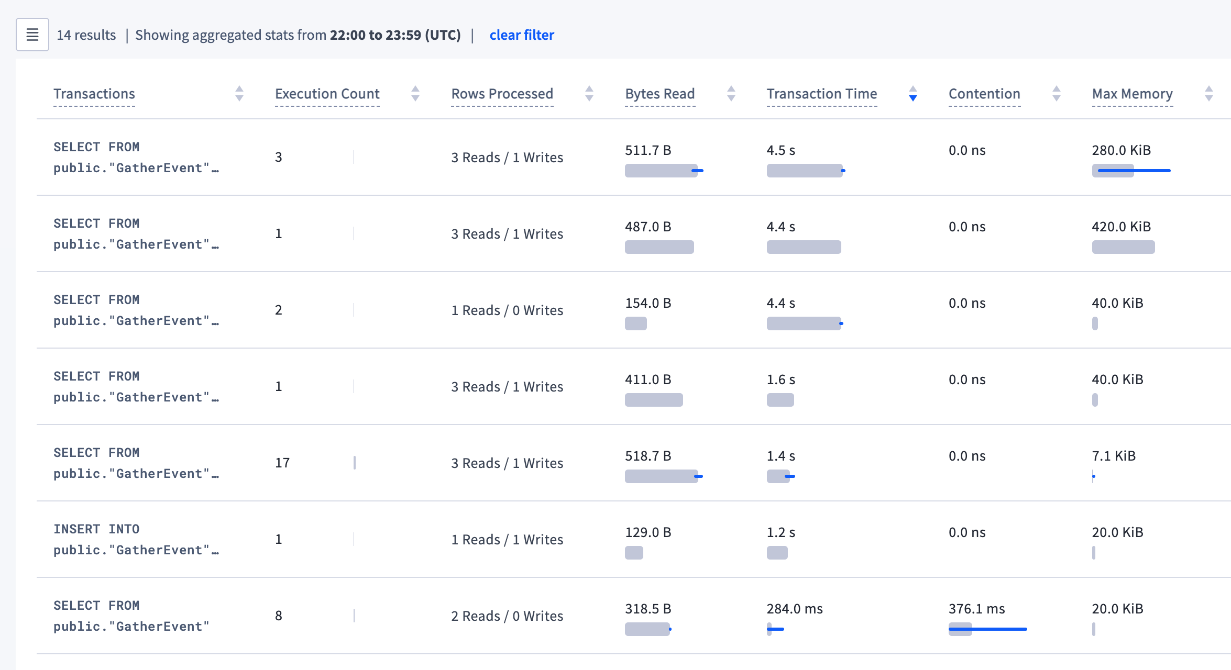This screenshot has width=1231, height=670.
Task: Open the top SELECT FROM GatherEvent statement
Action: click(x=137, y=157)
